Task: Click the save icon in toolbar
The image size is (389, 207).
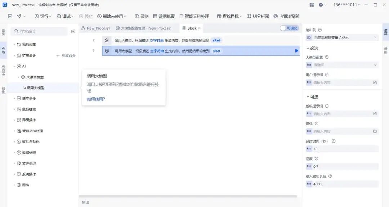Action: pos(10,16)
